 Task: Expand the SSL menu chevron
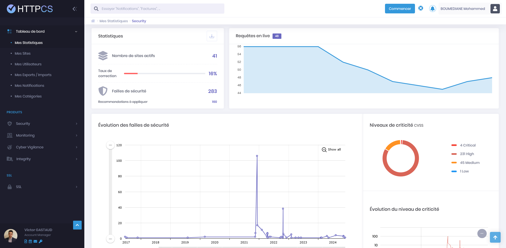tap(77, 187)
